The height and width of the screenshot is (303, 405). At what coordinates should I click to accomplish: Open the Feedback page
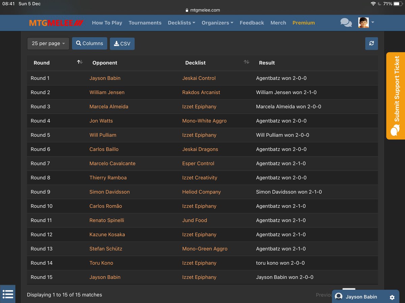click(x=252, y=23)
